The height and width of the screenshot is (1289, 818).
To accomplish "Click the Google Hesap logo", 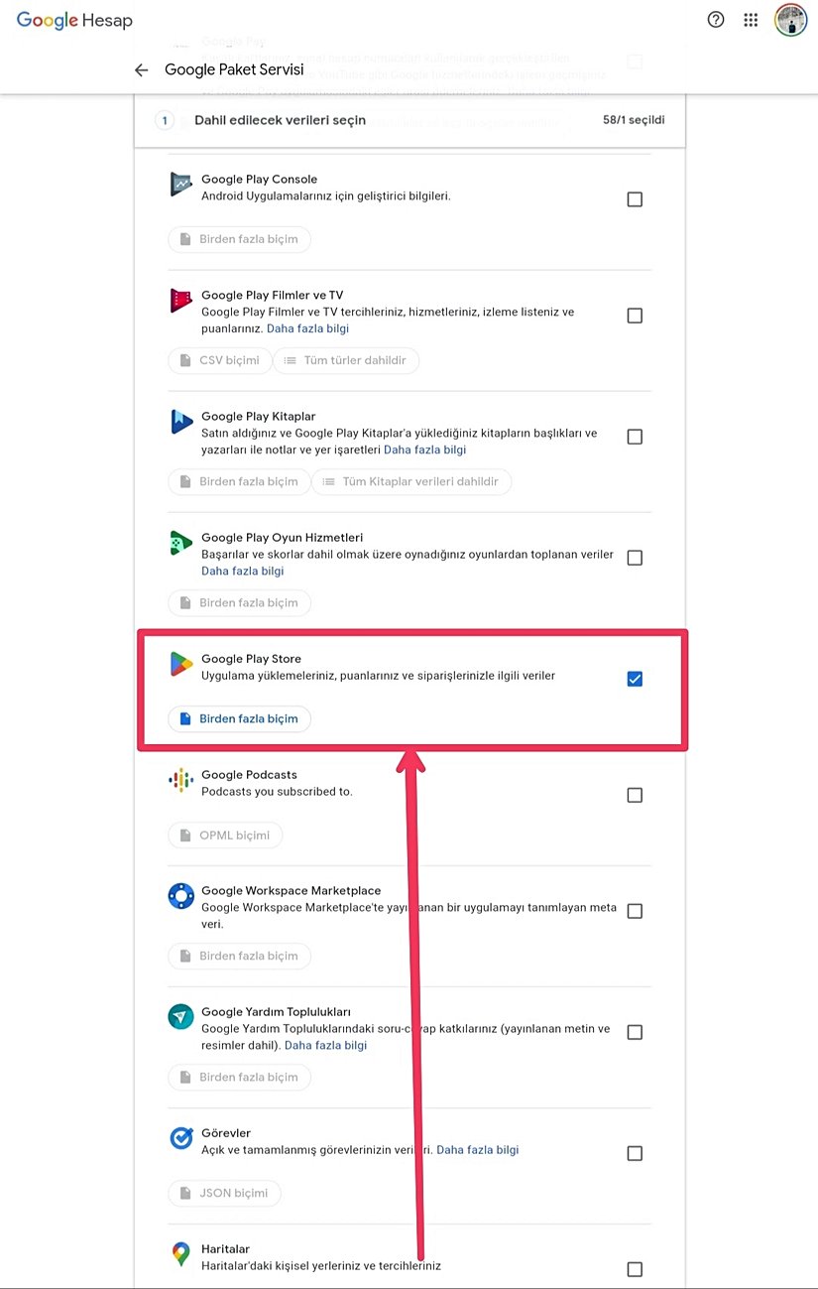I will click(x=74, y=20).
